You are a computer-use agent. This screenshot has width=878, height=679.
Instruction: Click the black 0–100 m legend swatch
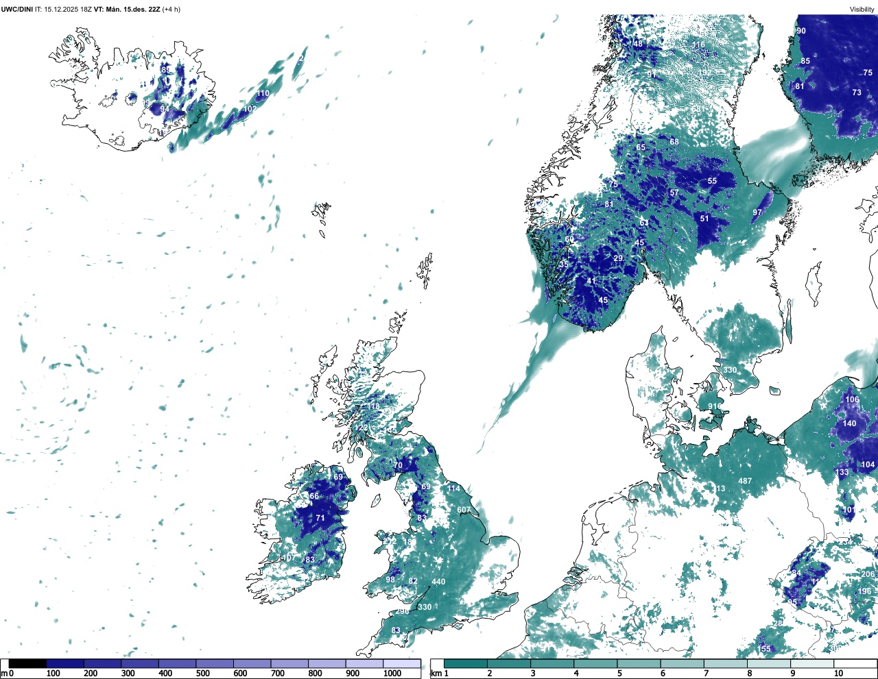coord(28,663)
